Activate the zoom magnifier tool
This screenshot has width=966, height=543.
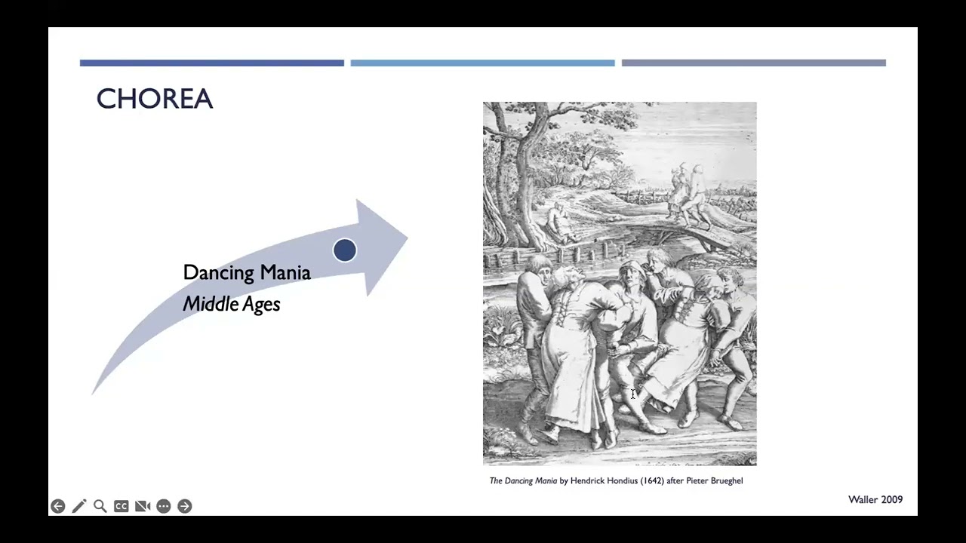(100, 506)
